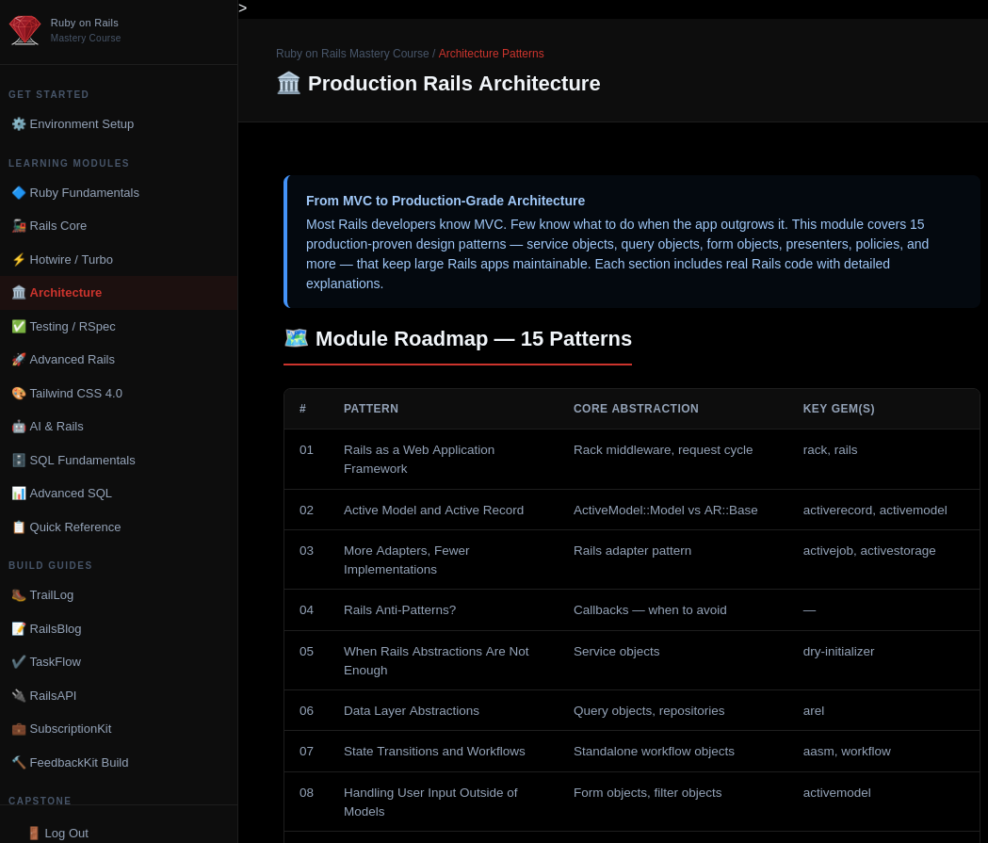Open the FeedbackKit Build guide
The image size is (988, 843).
pos(119,762)
